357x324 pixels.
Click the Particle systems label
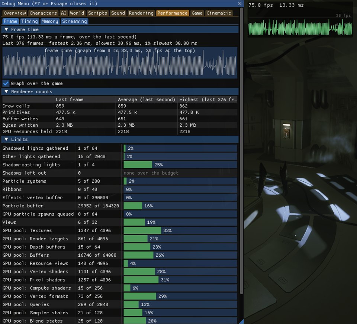pos(24,181)
